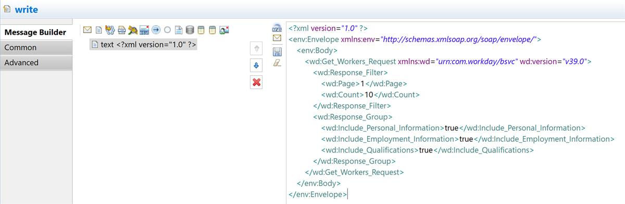This screenshot has width=625, height=204.
Task: Click the envelope icon beside the XML editor
Action: click(277, 38)
